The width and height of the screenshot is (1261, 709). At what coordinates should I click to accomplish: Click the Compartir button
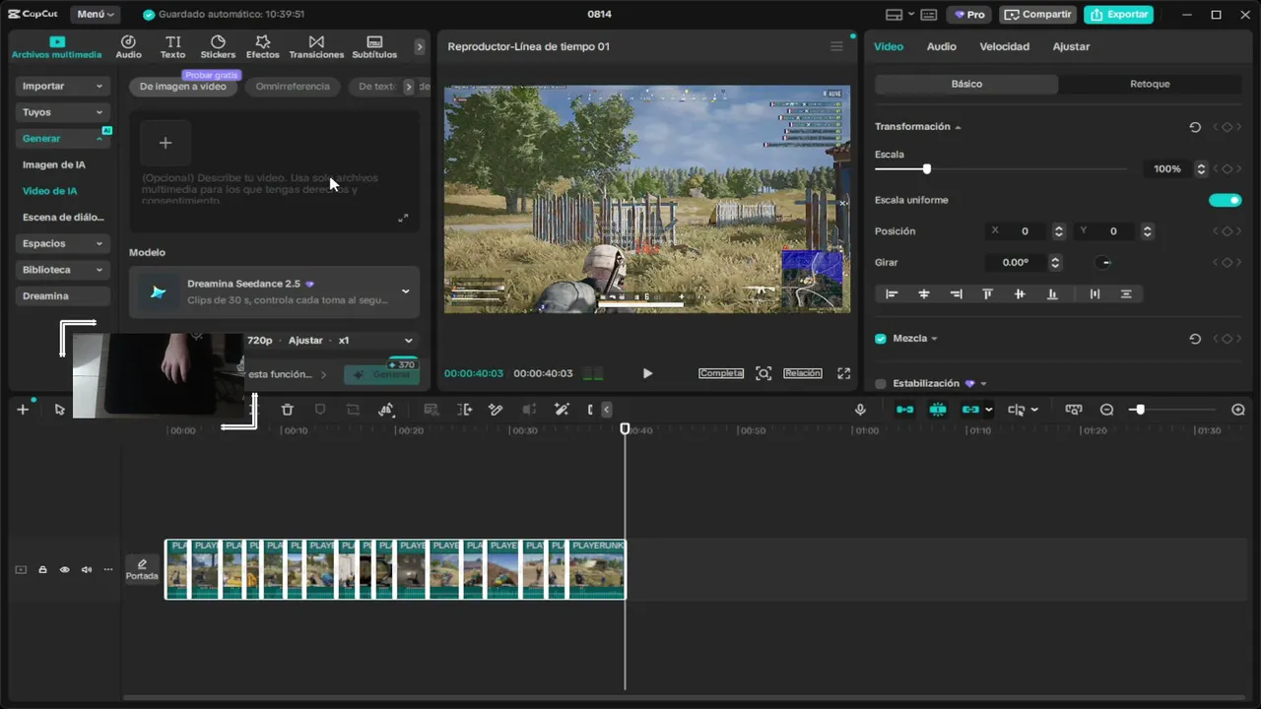pos(1037,15)
